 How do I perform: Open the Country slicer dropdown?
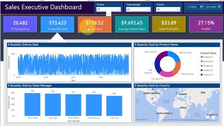168,9
